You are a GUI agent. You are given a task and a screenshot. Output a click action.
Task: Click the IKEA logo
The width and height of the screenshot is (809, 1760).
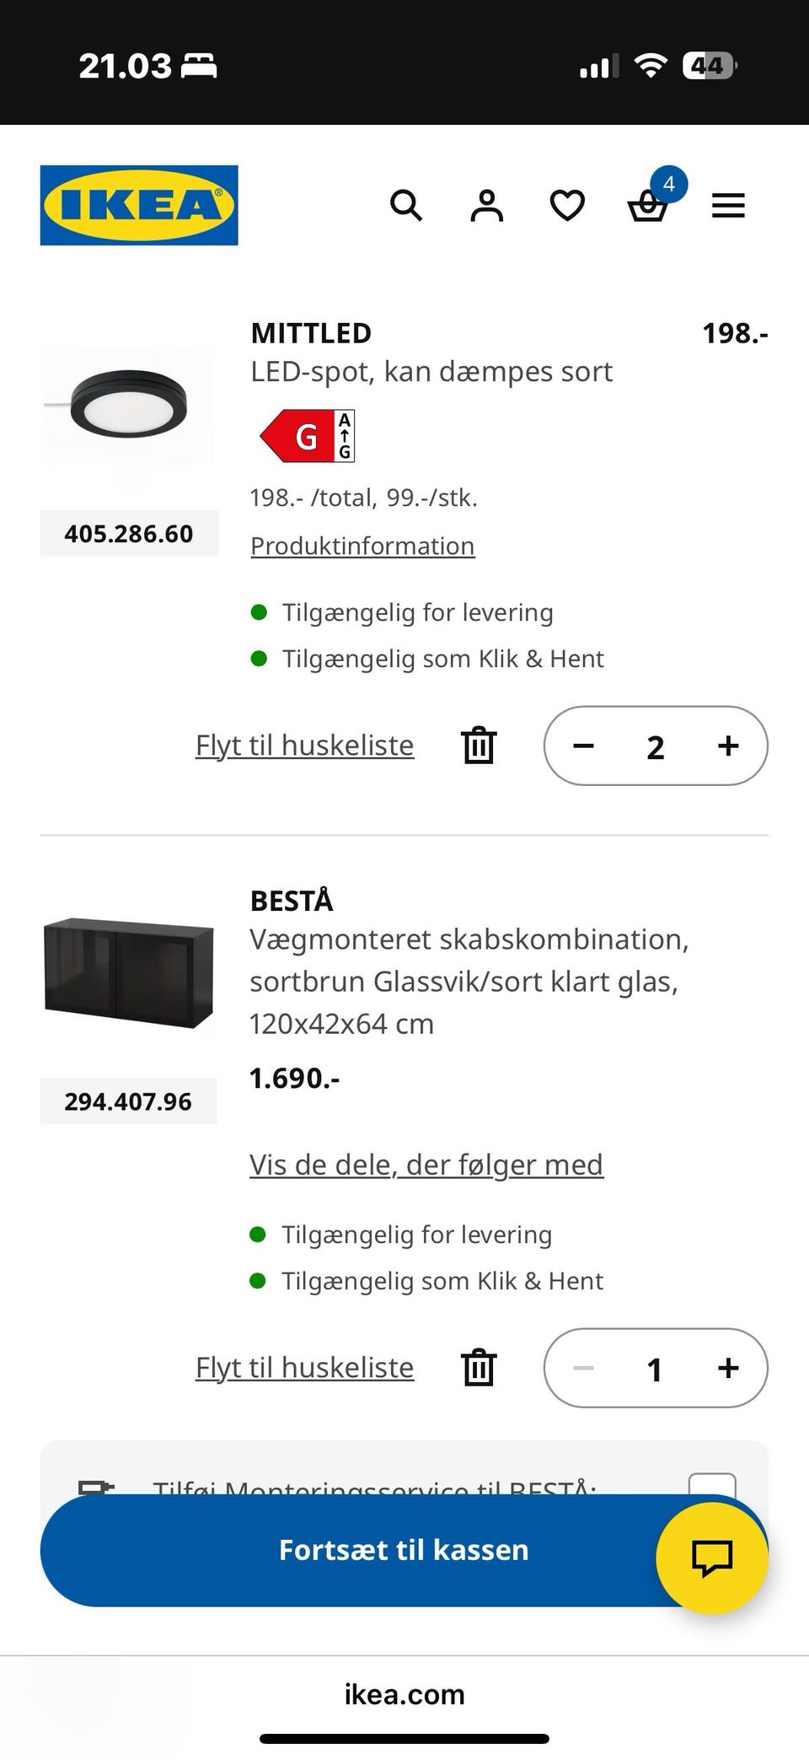139,205
